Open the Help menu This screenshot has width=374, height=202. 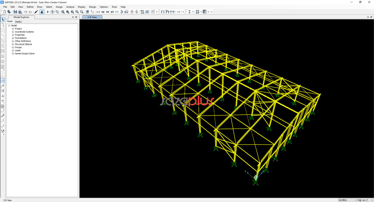click(123, 7)
